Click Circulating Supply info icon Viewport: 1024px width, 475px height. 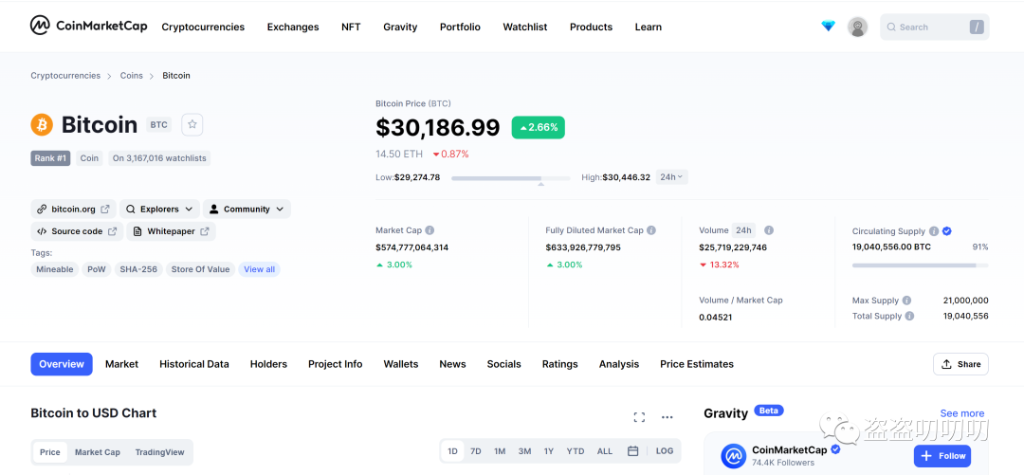(x=934, y=231)
